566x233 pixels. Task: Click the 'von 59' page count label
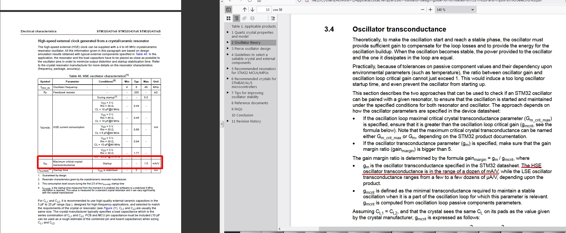(277, 10)
